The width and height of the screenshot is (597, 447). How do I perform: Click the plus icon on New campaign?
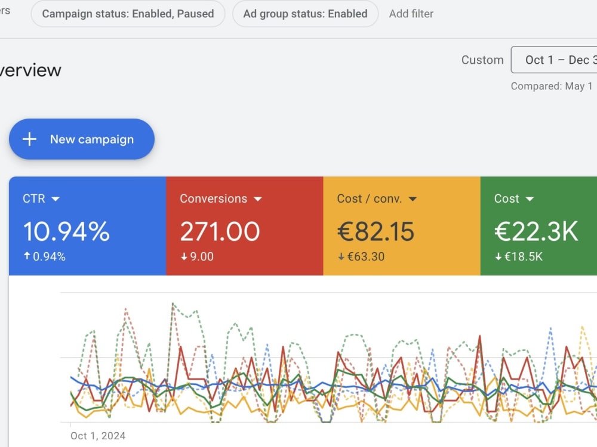(x=29, y=139)
